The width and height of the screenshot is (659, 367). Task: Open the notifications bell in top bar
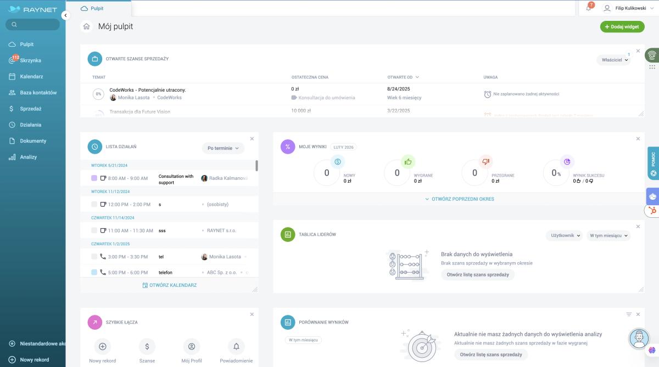click(589, 8)
